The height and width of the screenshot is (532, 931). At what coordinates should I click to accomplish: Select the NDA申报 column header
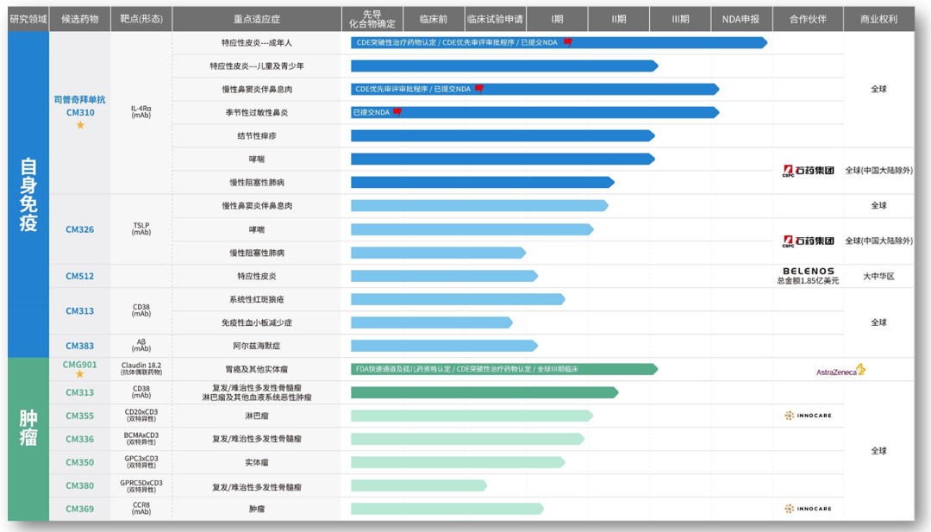point(741,19)
